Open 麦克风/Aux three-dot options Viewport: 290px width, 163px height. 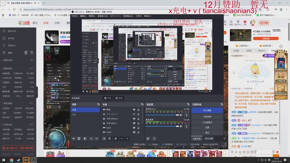[186, 115]
